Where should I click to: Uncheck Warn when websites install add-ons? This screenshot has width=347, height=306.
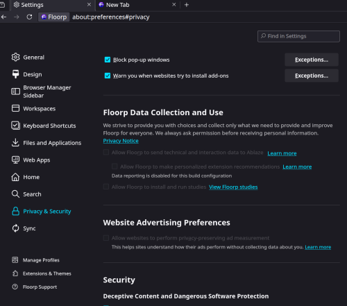point(108,76)
